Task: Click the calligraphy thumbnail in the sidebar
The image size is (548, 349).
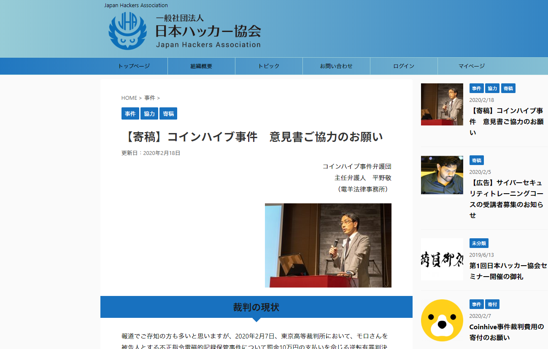Action: (x=442, y=259)
